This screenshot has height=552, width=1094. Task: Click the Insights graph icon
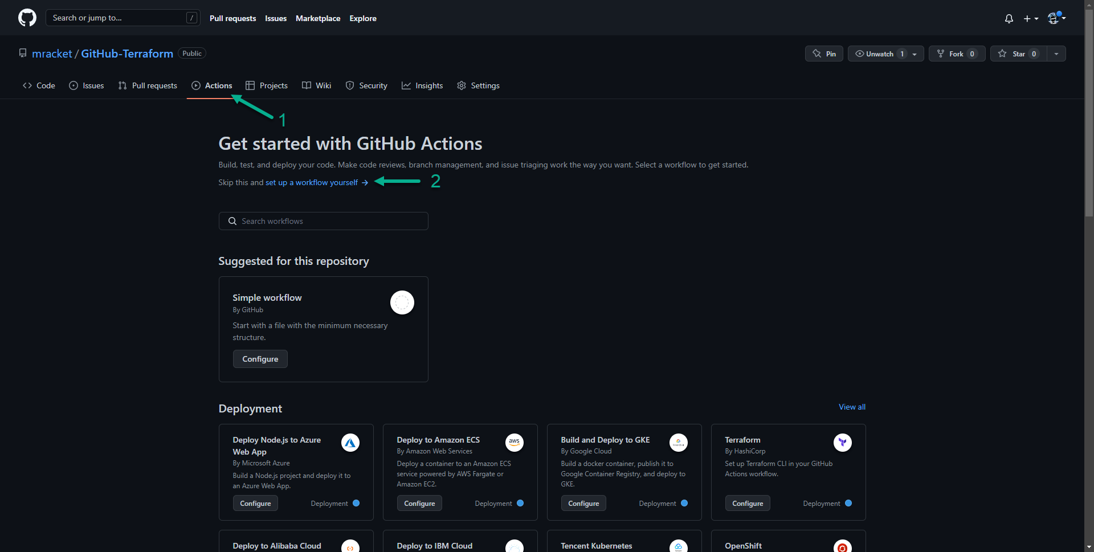point(406,85)
